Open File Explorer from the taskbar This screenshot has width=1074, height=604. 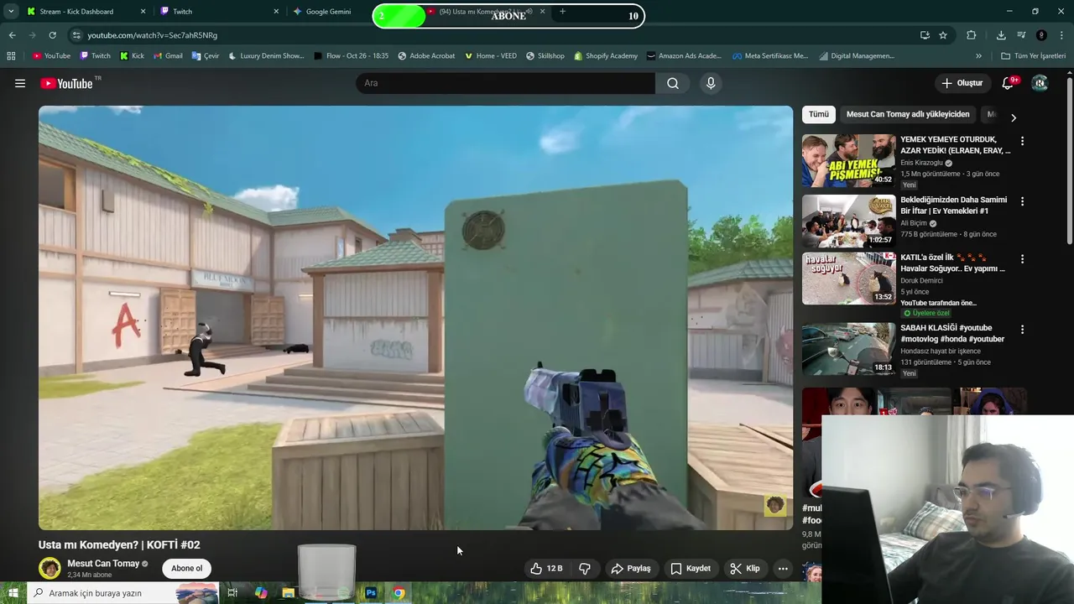pyautogui.click(x=288, y=593)
